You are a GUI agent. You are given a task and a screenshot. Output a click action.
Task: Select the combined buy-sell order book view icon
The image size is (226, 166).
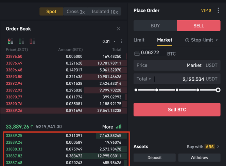[x=11, y=41]
